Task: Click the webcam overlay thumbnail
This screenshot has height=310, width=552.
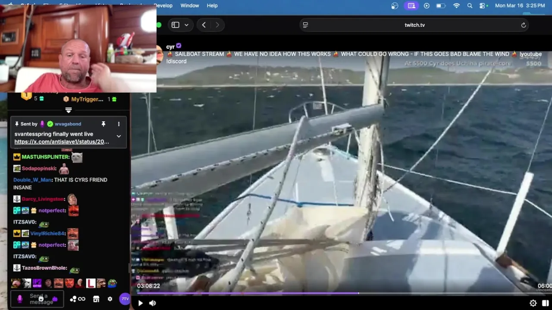Action: coord(78,48)
